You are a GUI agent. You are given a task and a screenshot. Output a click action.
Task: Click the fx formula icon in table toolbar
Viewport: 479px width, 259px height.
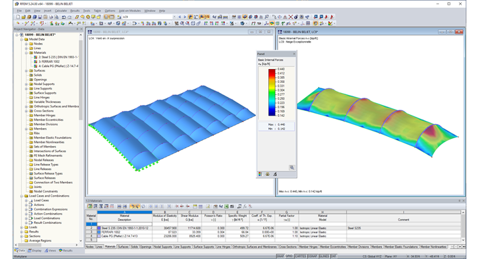[x=245, y=207]
